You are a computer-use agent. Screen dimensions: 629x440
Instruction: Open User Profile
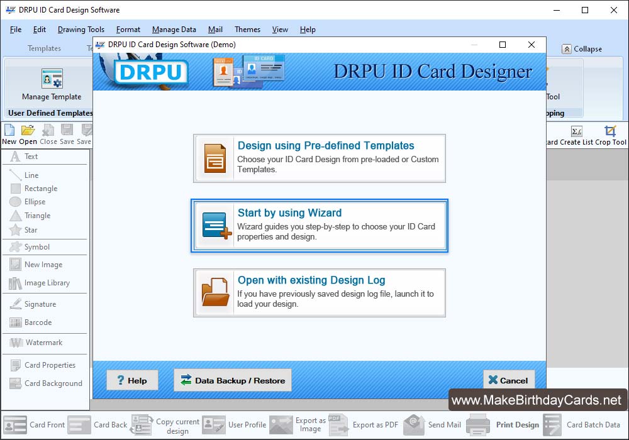pyautogui.click(x=234, y=425)
